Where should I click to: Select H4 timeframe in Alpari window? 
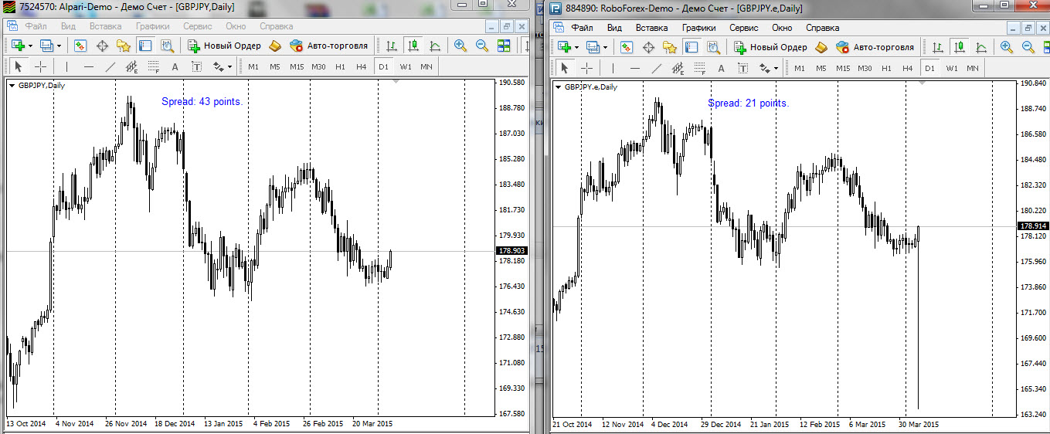362,66
